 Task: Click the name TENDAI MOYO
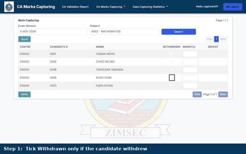pos(105,54)
